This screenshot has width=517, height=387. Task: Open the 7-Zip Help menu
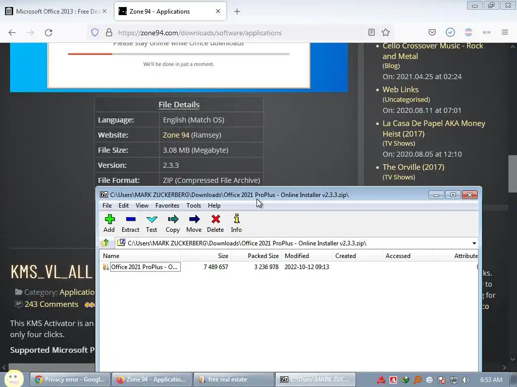point(214,206)
